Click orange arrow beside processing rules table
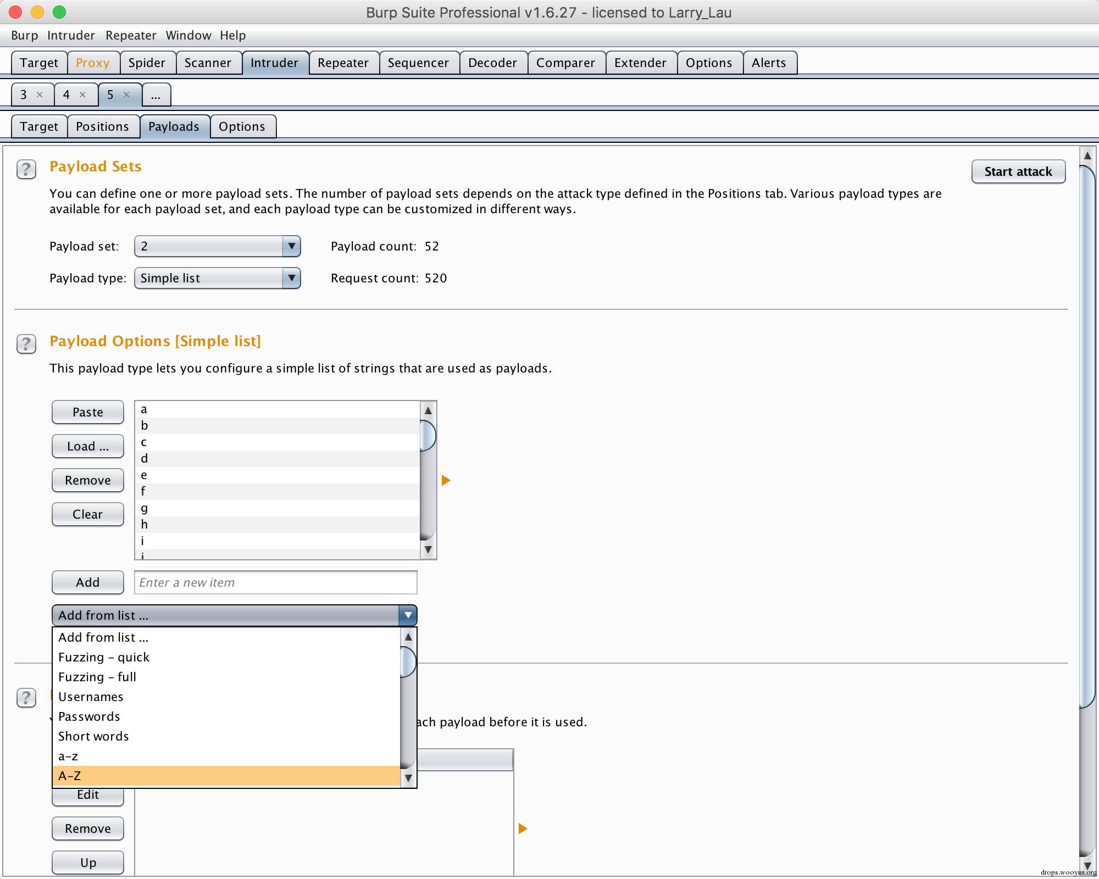The height and width of the screenshot is (879, 1099). [x=523, y=828]
